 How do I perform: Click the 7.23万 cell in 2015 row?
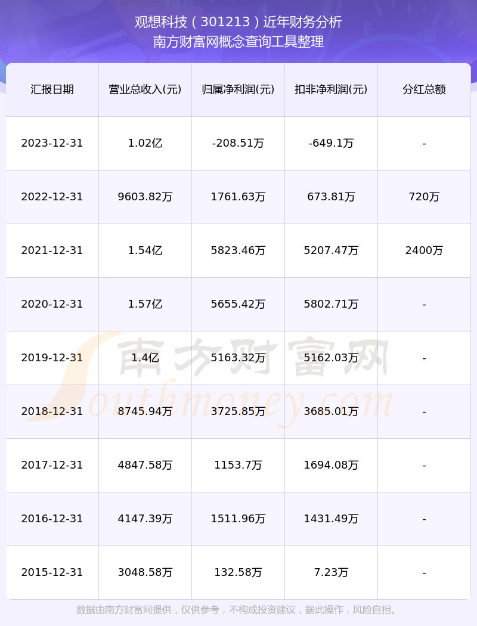coord(332,572)
